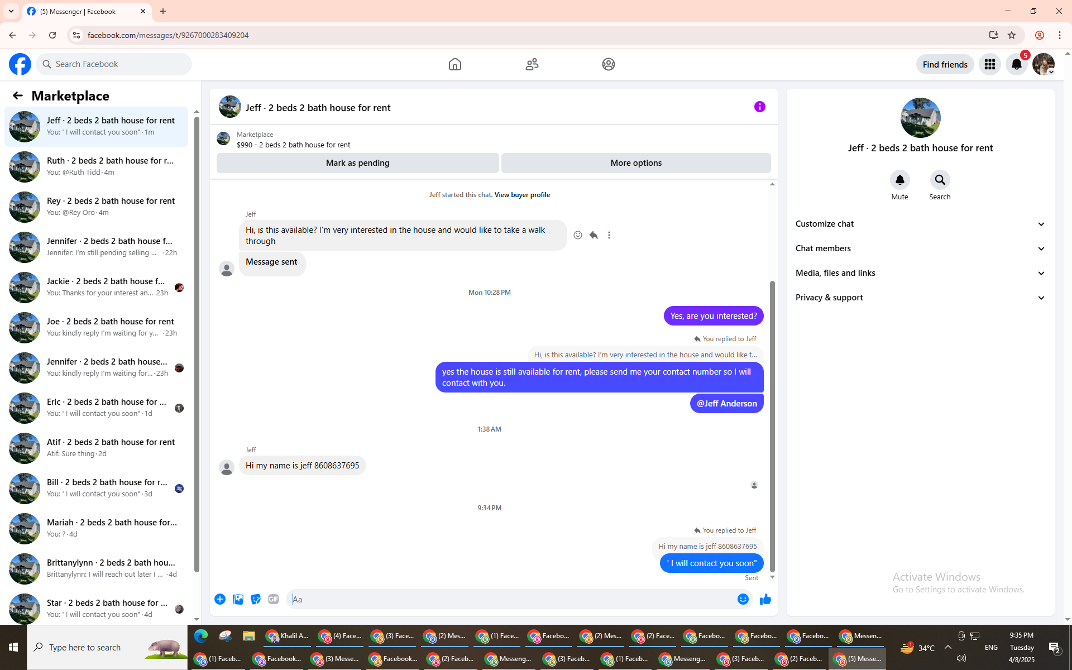
Task: React to Jeff's message with smiley icon
Action: 578,235
